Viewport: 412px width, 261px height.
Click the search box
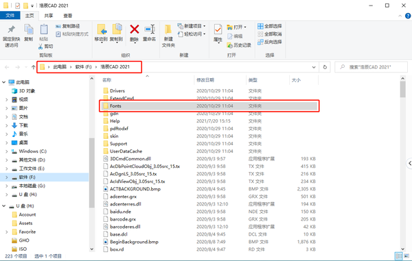[371, 67]
